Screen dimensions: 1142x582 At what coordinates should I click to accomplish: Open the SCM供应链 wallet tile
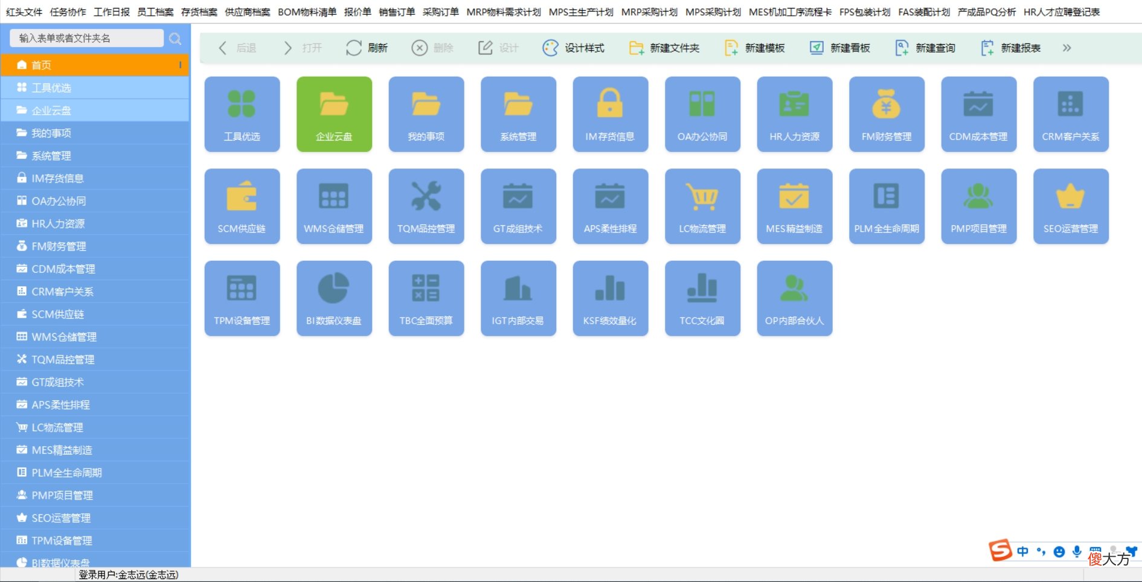pyautogui.click(x=242, y=206)
